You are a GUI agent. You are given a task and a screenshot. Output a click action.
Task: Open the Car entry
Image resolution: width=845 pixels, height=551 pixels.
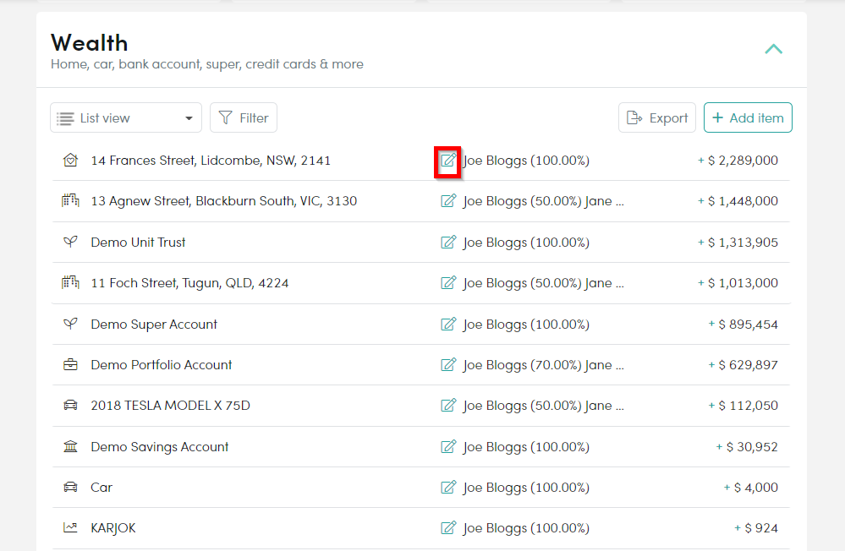(x=102, y=488)
